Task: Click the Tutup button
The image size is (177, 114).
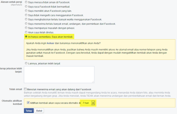Action: 29,111
